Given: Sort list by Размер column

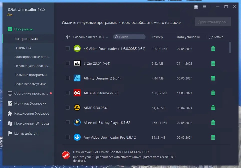Looking at the screenshot, I should point(157,37).
